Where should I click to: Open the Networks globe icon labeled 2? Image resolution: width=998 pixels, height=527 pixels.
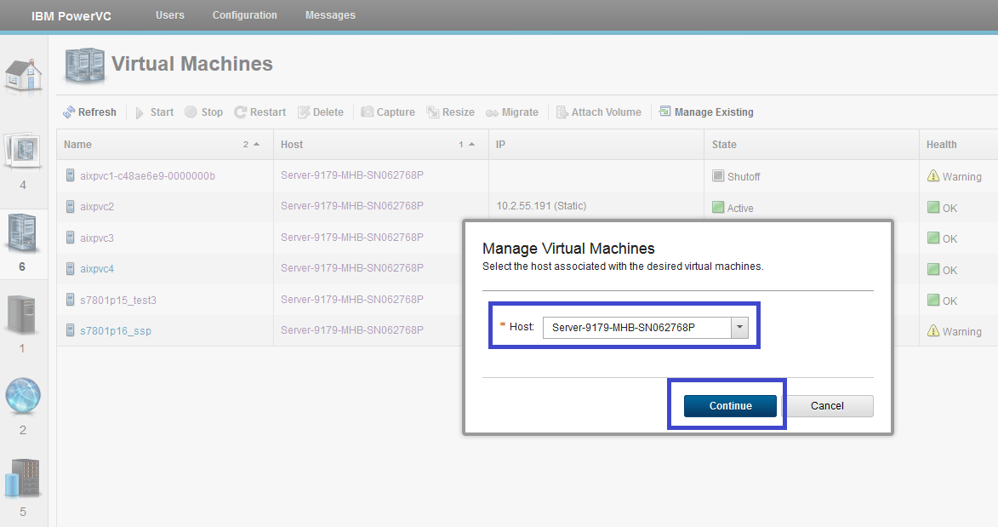tap(23, 396)
